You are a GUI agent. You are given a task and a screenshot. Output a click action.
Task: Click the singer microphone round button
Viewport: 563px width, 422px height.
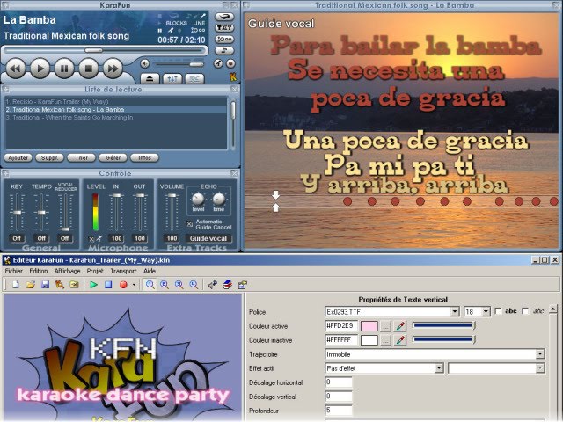[x=218, y=64]
